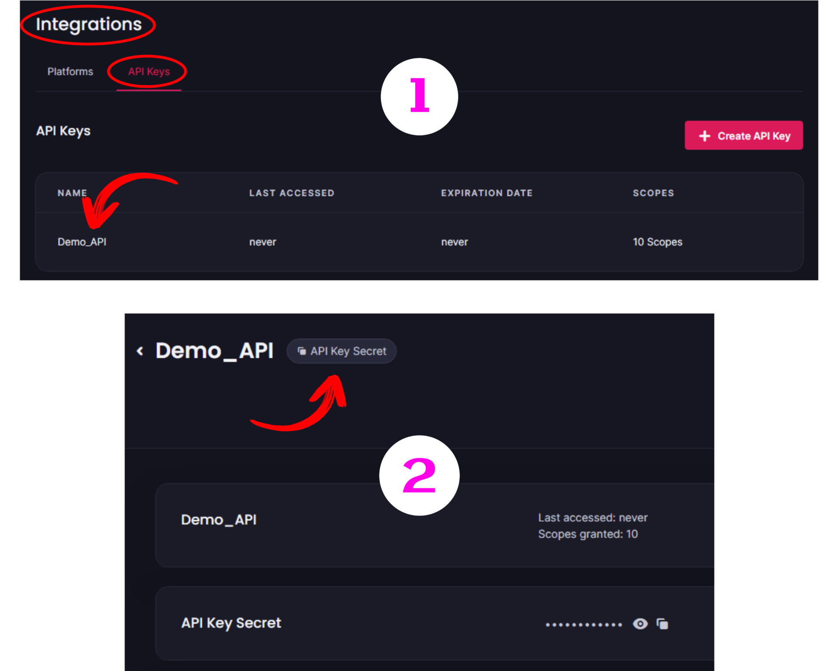Select the Platforms tab
The width and height of the screenshot is (839, 671).
69,71
